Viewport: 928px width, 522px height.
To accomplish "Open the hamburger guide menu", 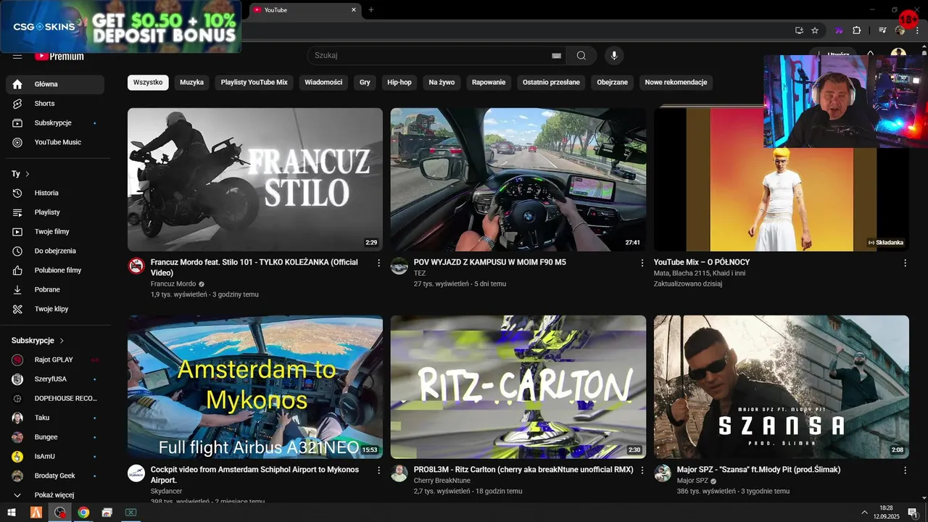I will coord(17,56).
